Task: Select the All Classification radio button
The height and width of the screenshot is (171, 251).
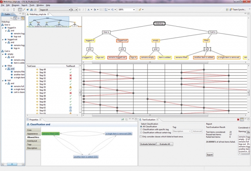Action: (x=141, y=127)
